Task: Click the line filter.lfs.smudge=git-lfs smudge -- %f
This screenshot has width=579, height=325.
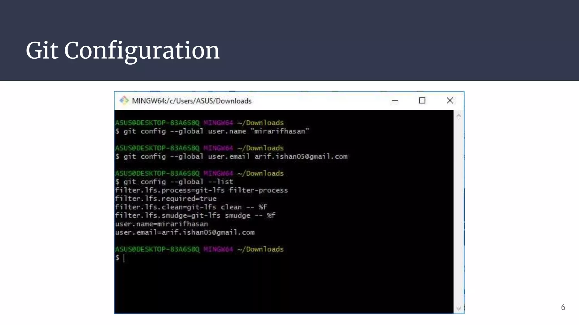Action: pos(195,216)
